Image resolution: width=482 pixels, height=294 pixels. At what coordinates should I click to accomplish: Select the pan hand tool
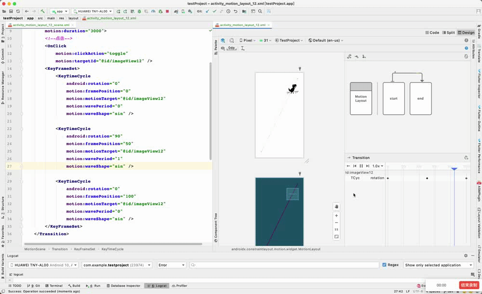336,207
